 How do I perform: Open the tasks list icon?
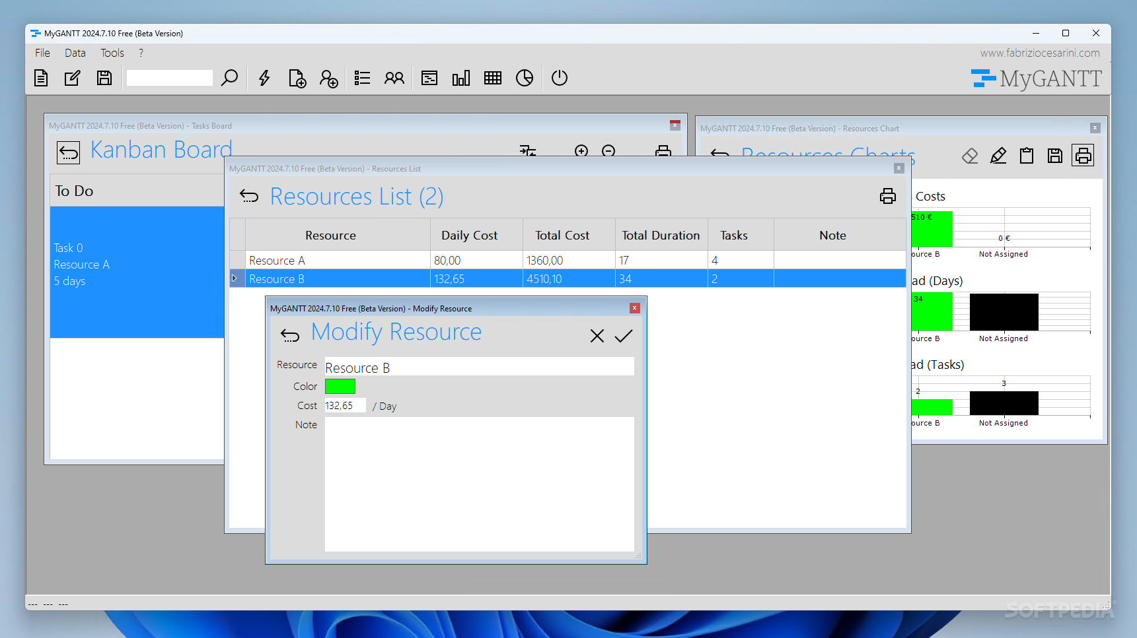click(362, 78)
